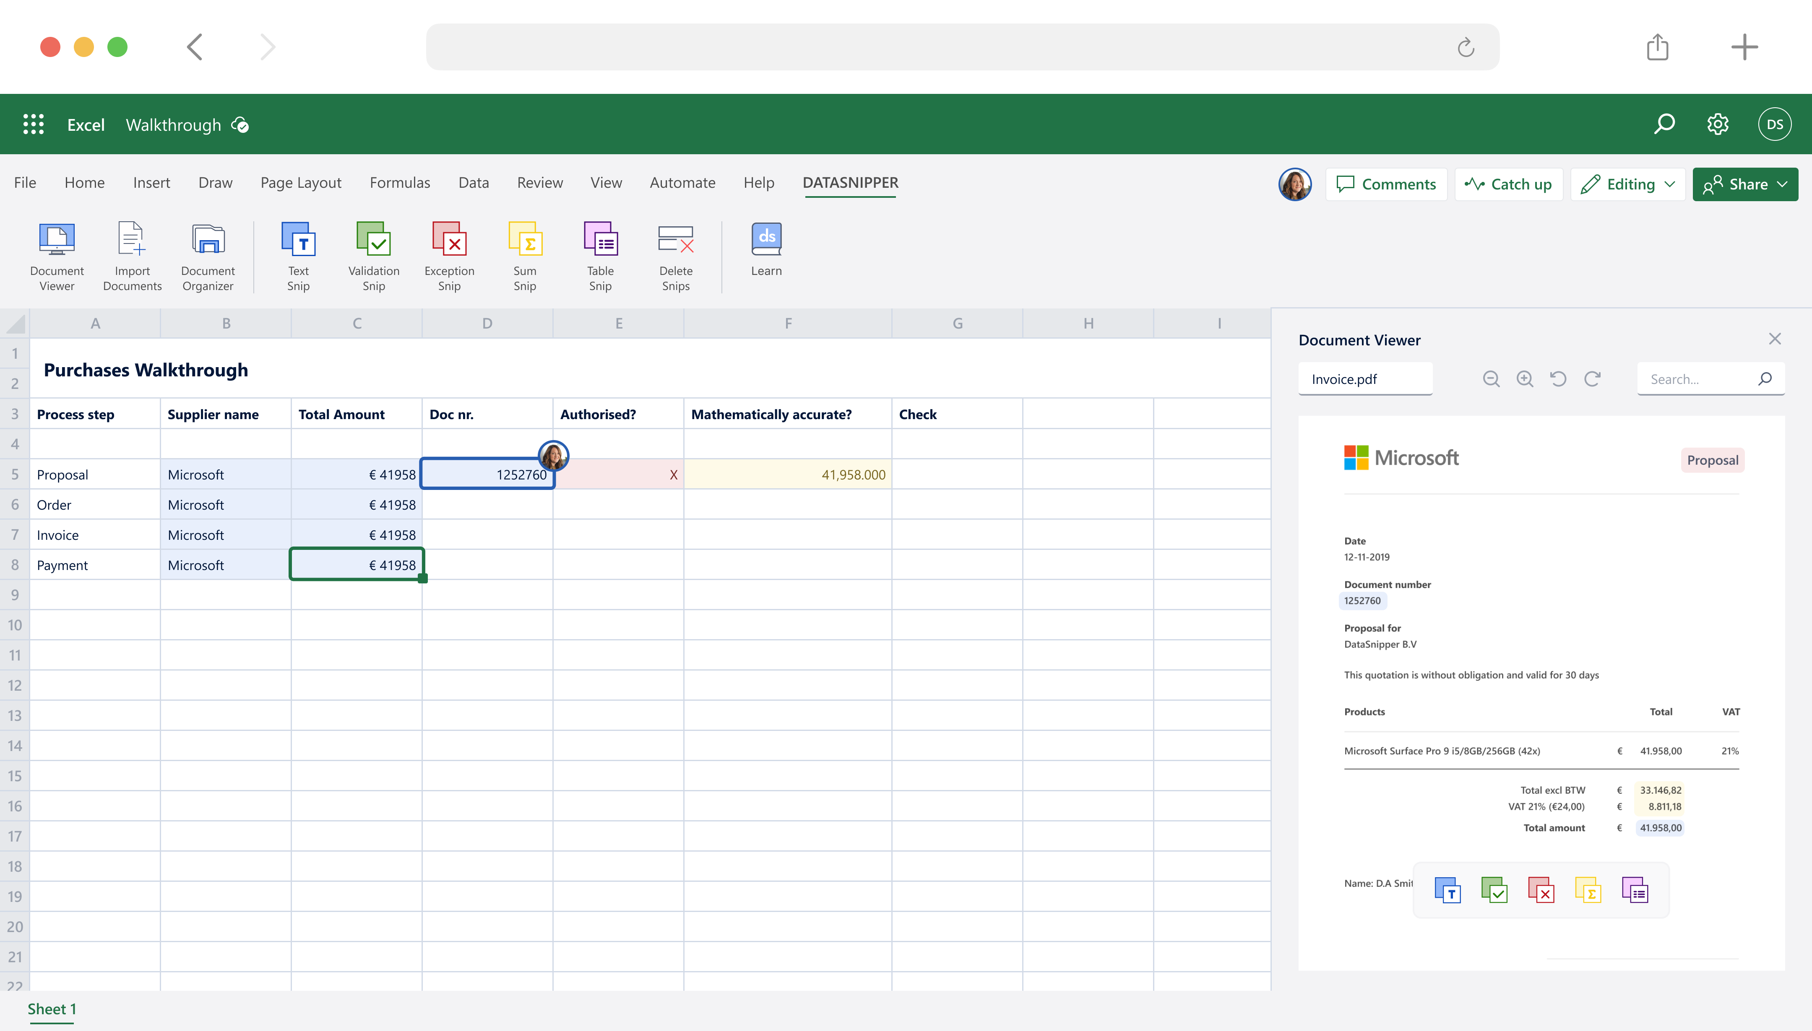Click Import Documents icon
The image size is (1812, 1031).
click(x=132, y=256)
